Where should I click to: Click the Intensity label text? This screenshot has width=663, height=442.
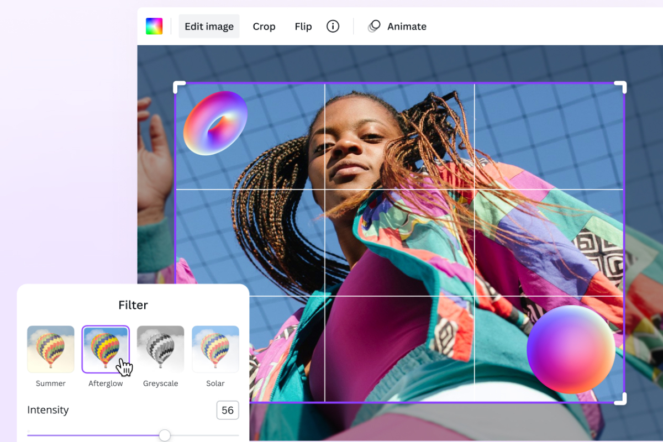[x=48, y=410]
